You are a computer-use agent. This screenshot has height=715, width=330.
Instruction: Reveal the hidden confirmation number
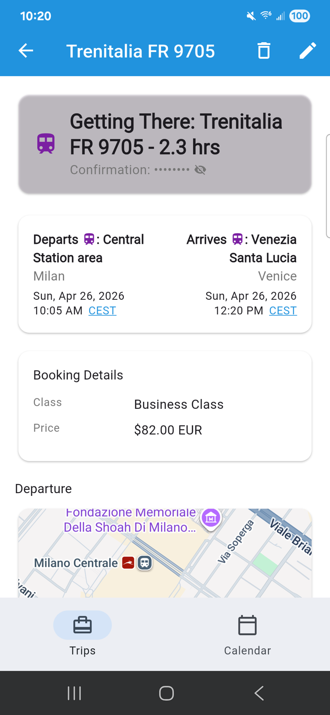pos(200,170)
